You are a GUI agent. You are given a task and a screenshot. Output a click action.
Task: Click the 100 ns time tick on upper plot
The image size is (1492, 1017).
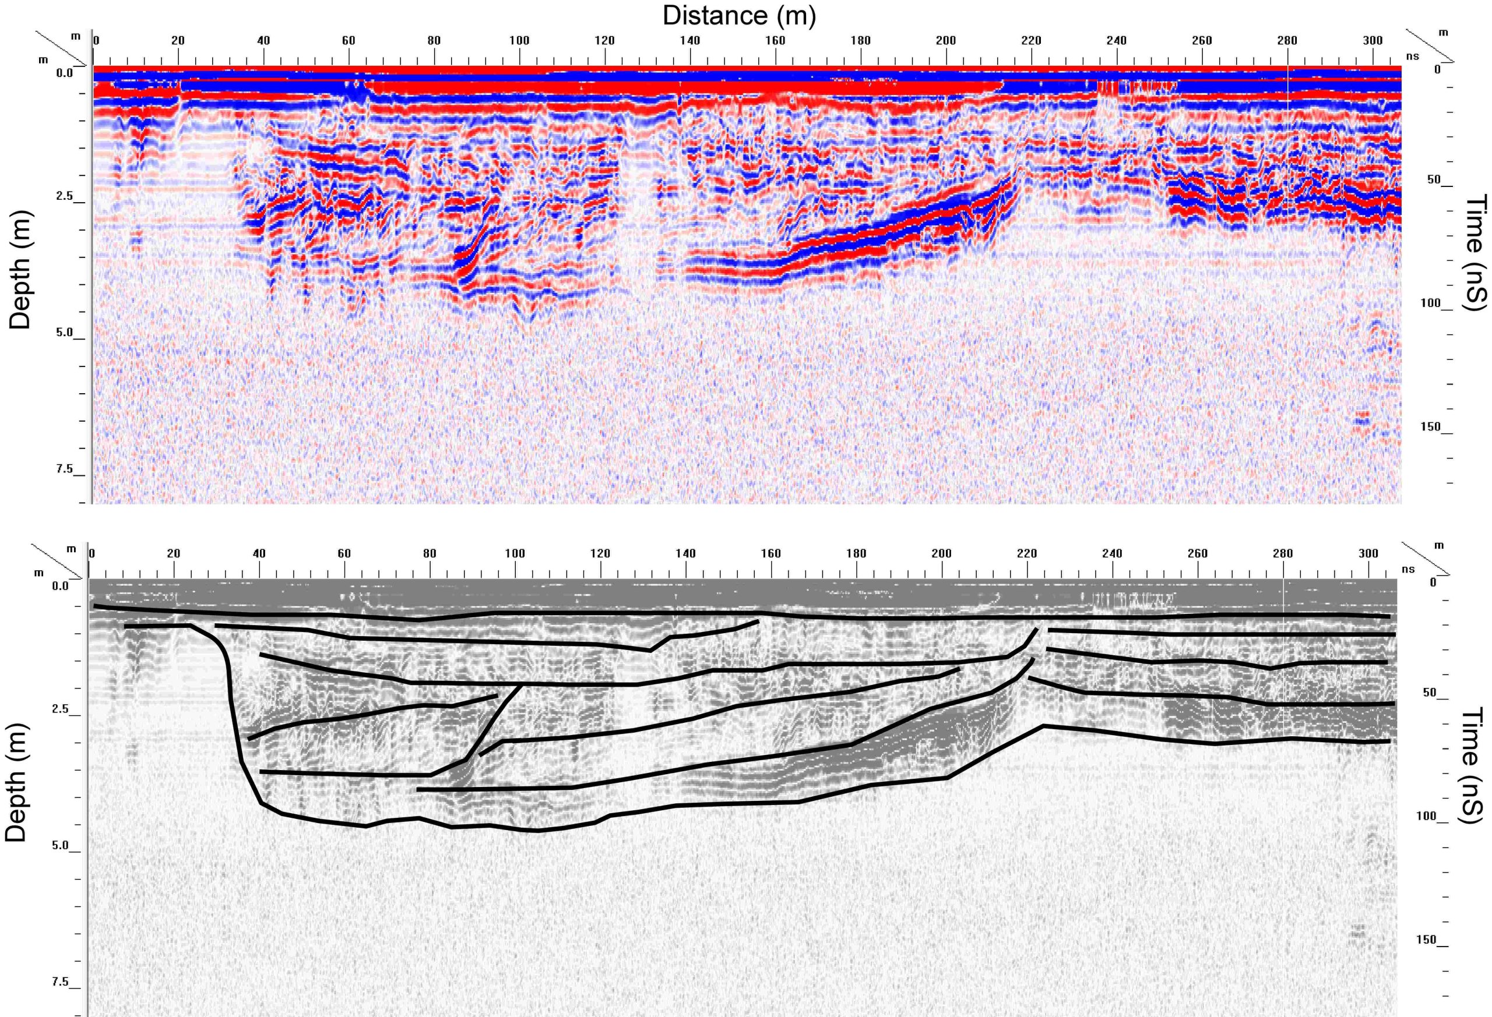1430,303
